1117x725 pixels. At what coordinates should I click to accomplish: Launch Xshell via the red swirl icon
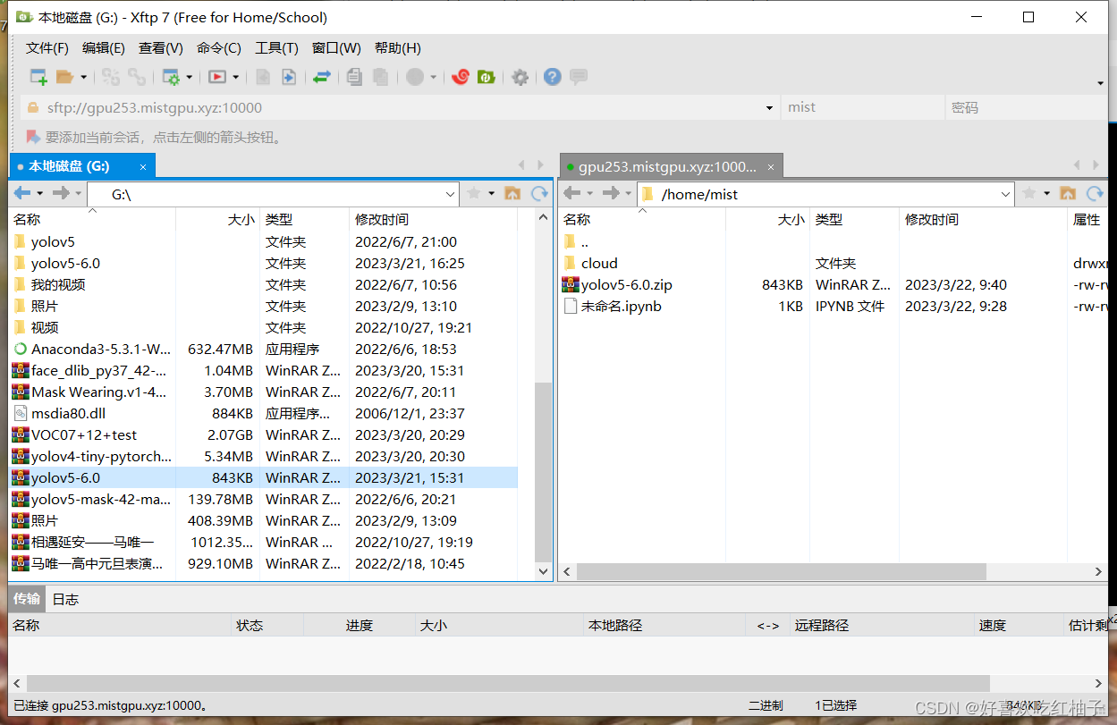click(461, 77)
